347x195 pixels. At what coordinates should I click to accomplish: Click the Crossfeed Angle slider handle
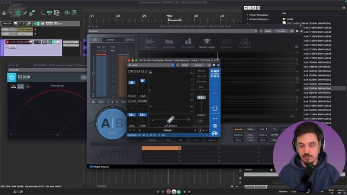pos(143,81)
